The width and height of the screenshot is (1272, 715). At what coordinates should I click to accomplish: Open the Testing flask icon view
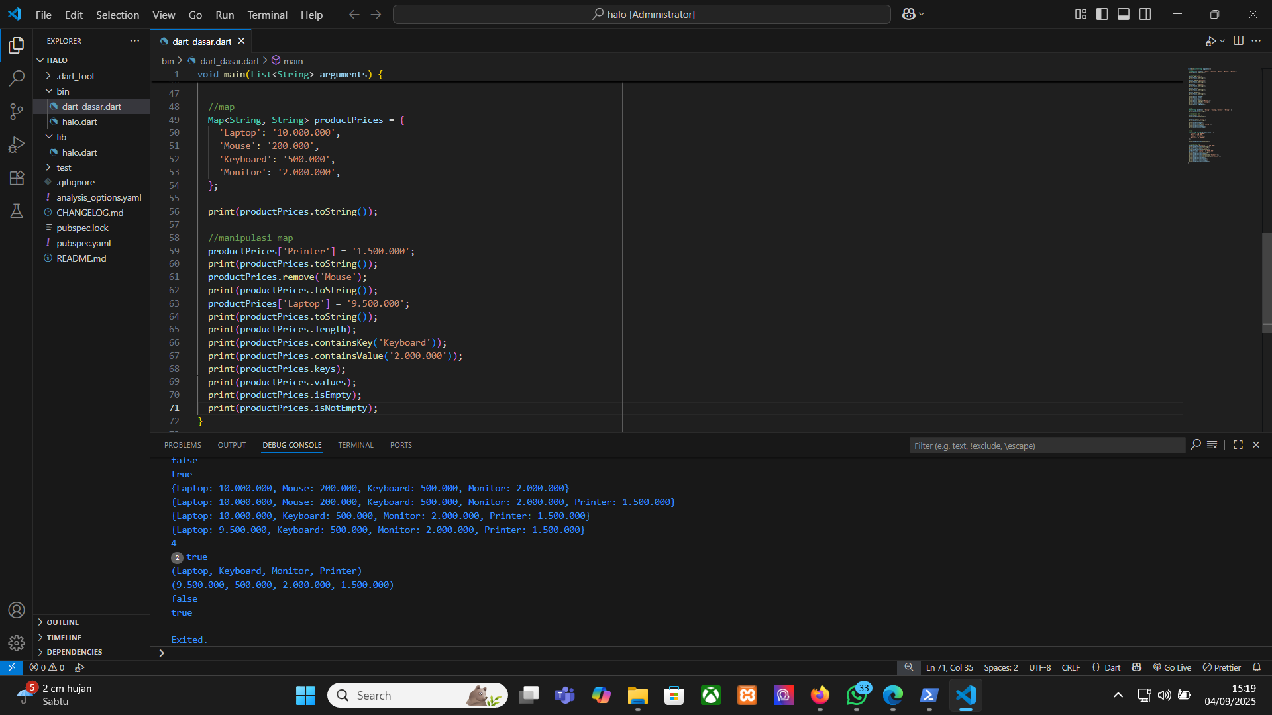[17, 211]
